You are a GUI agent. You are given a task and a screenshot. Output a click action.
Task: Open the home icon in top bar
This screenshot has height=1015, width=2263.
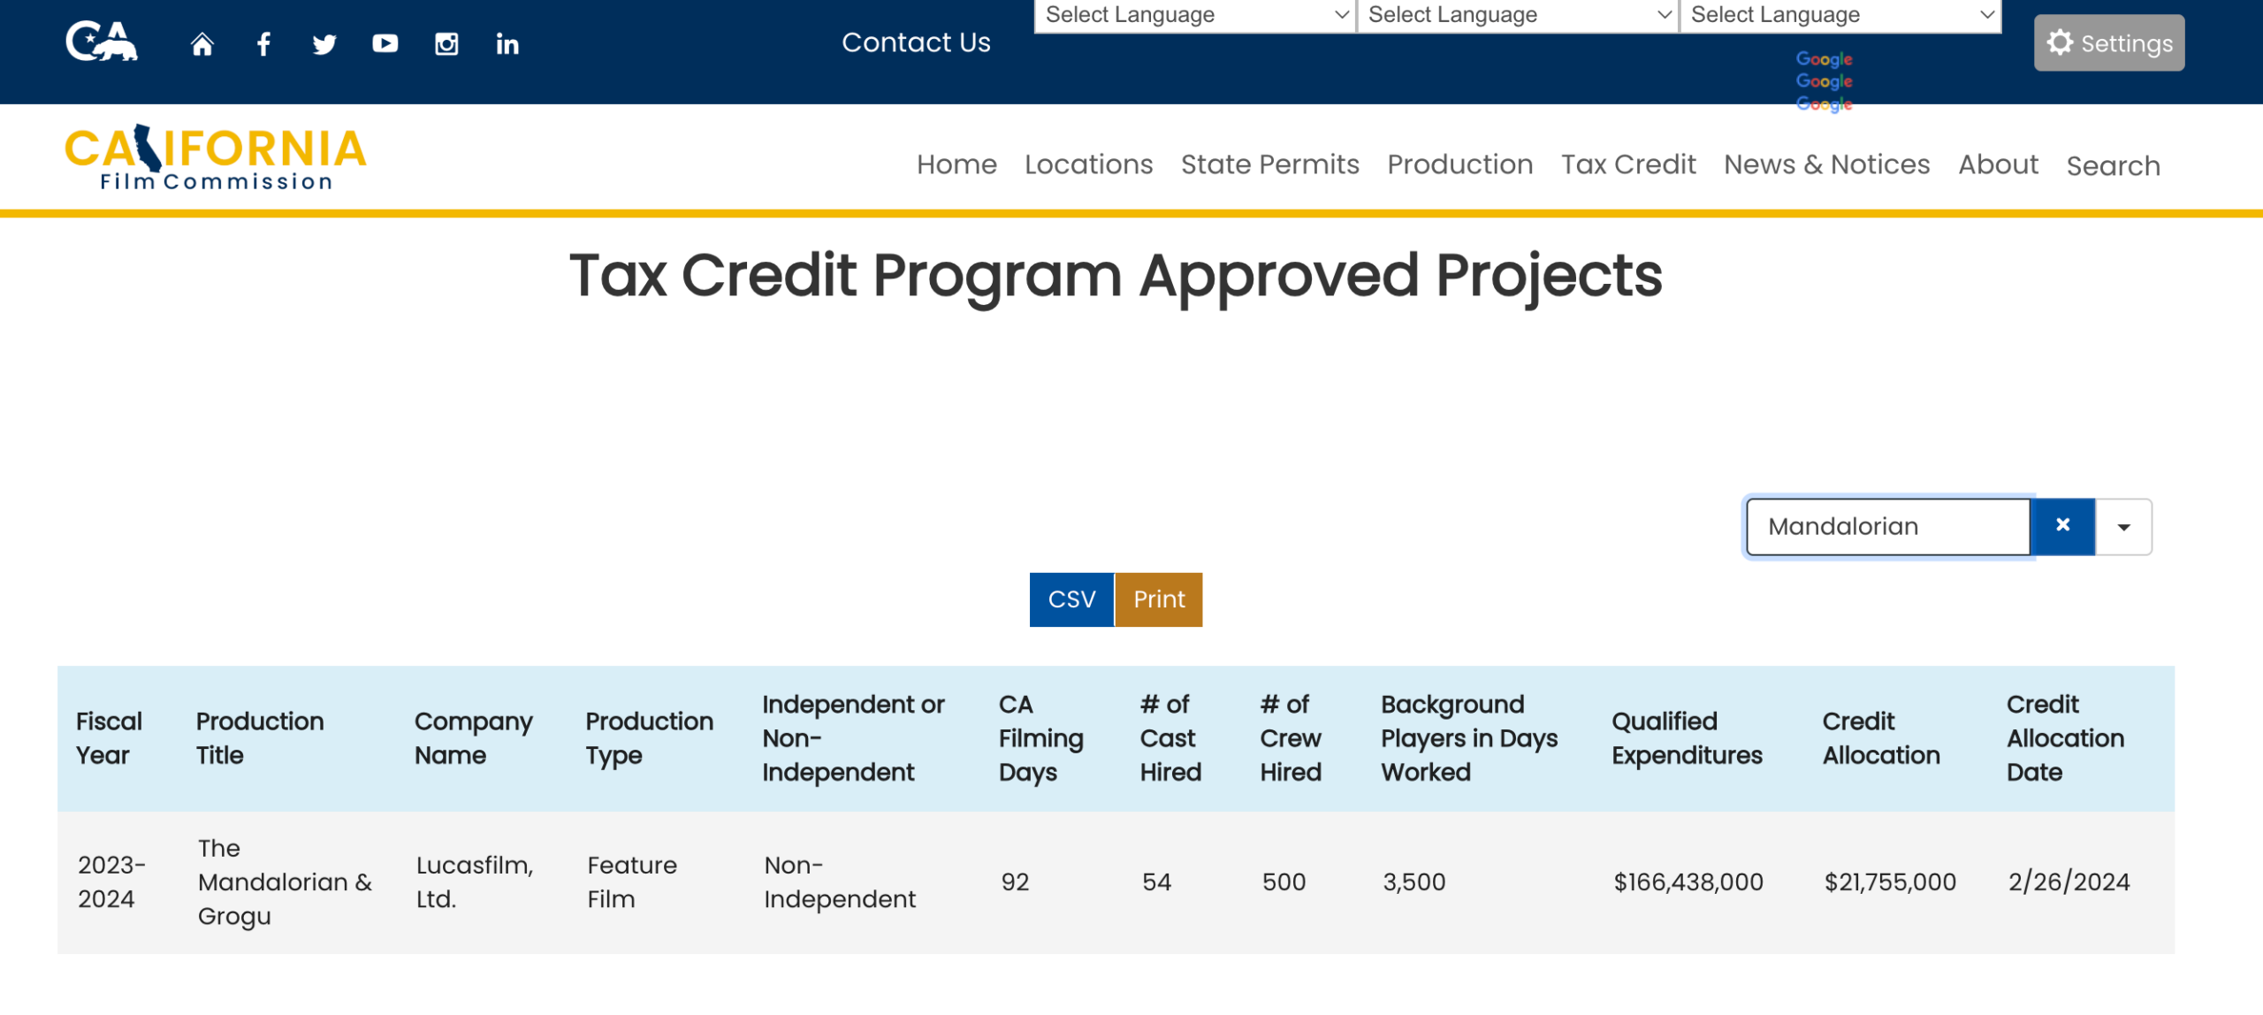pyautogui.click(x=202, y=44)
